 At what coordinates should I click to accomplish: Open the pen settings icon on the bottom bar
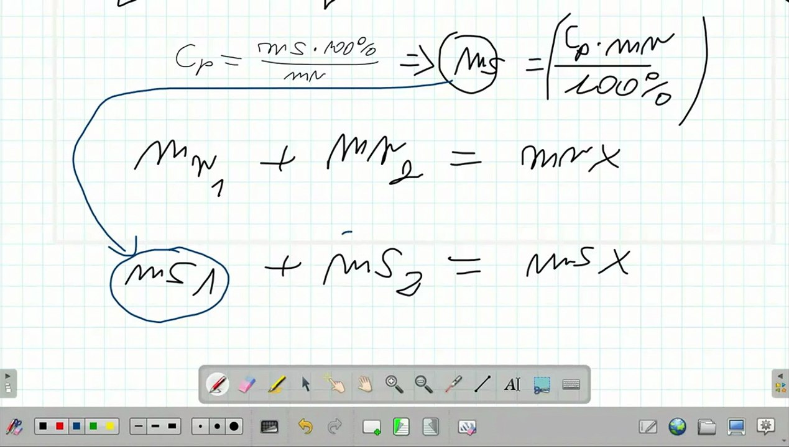14,427
